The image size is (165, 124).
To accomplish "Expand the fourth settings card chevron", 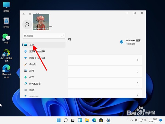I will pyautogui.click(x=138, y=95).
